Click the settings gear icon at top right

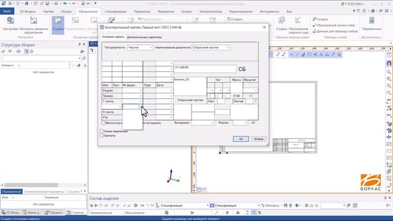tap(373, 11)
